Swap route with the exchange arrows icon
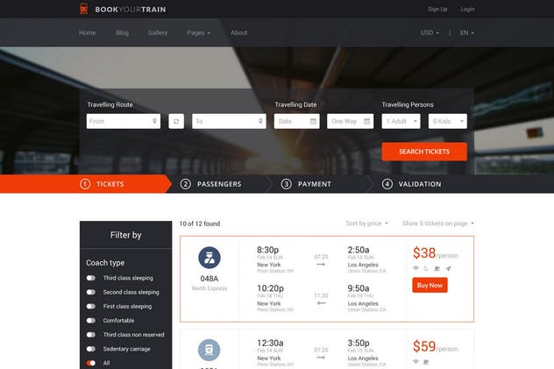The height and width of the screenshot is (369, 554). (x=176, y=121)
